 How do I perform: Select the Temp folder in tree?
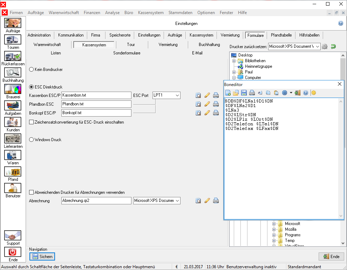coord(290,241)
